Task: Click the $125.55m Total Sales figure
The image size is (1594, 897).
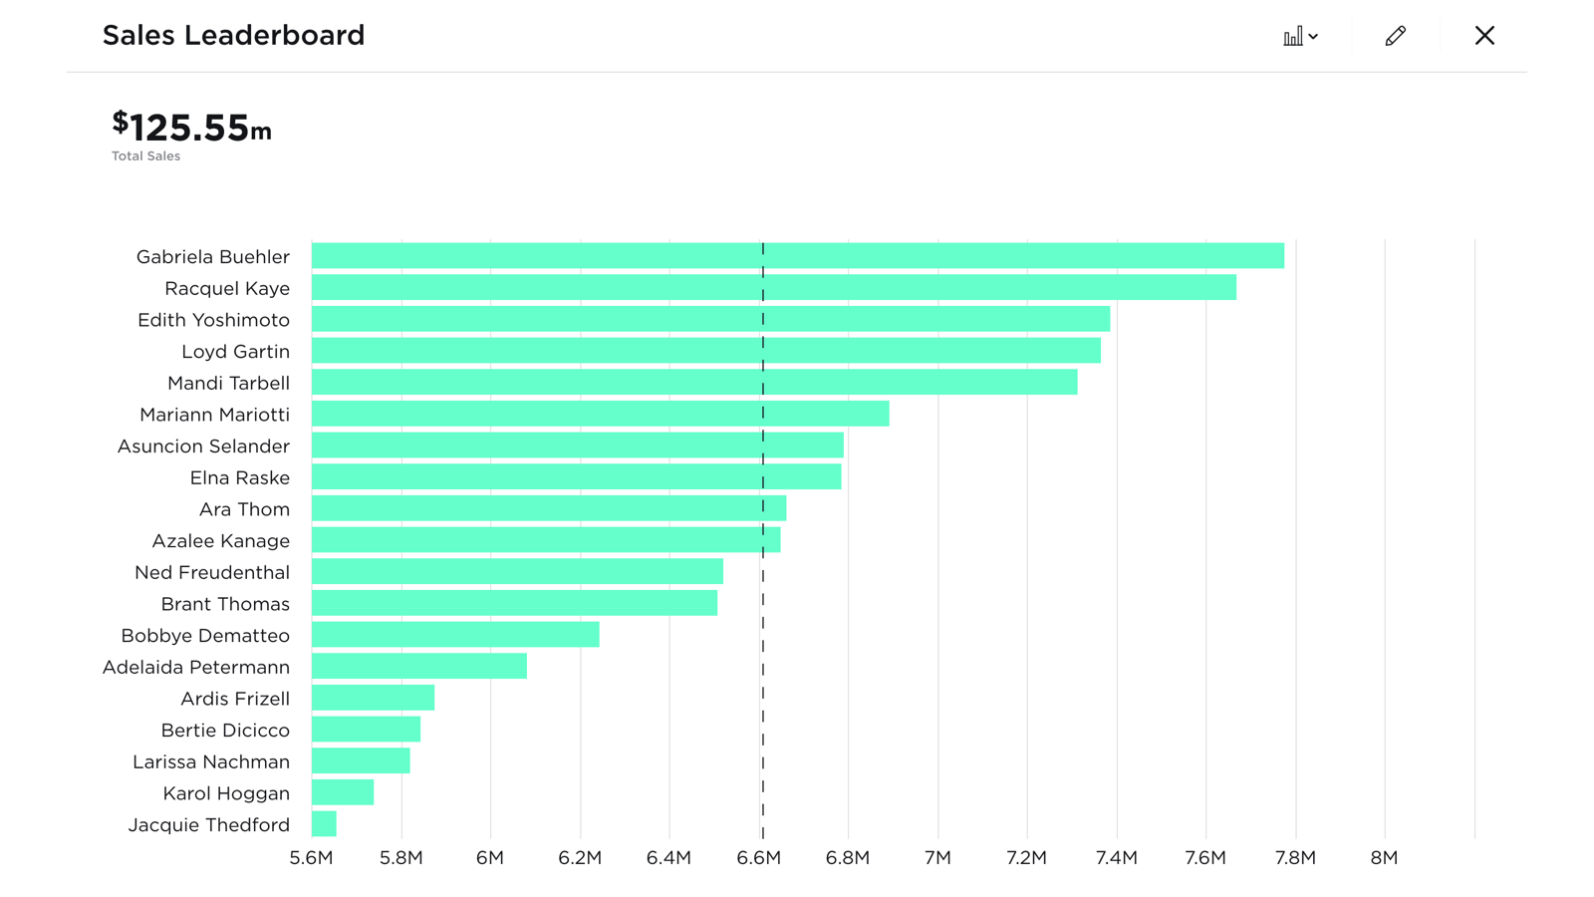Action: point(191,129)
